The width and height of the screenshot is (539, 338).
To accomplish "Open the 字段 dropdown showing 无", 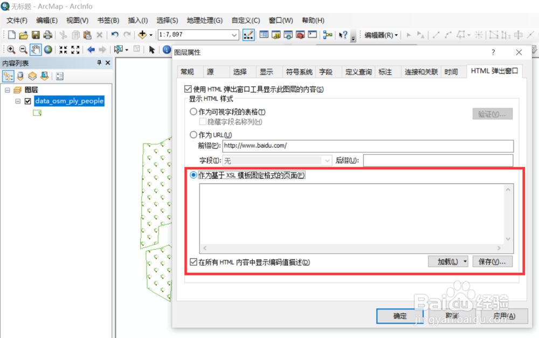I will click(x=326, y=160).
